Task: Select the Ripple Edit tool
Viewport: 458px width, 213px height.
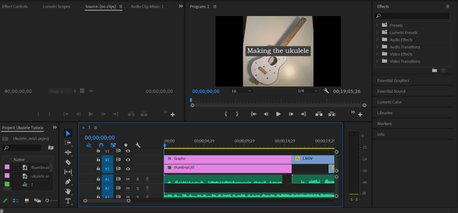Action: coord(68,153)
